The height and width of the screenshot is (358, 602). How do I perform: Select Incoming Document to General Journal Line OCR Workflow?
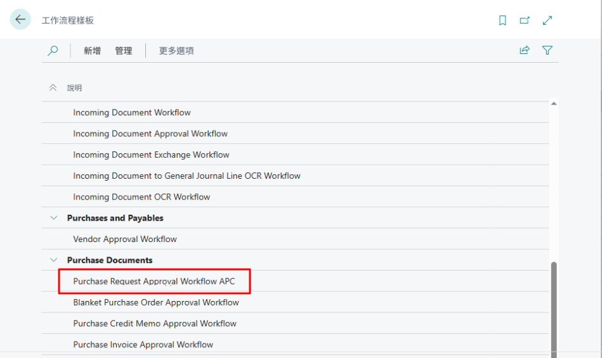pos(295,176)
